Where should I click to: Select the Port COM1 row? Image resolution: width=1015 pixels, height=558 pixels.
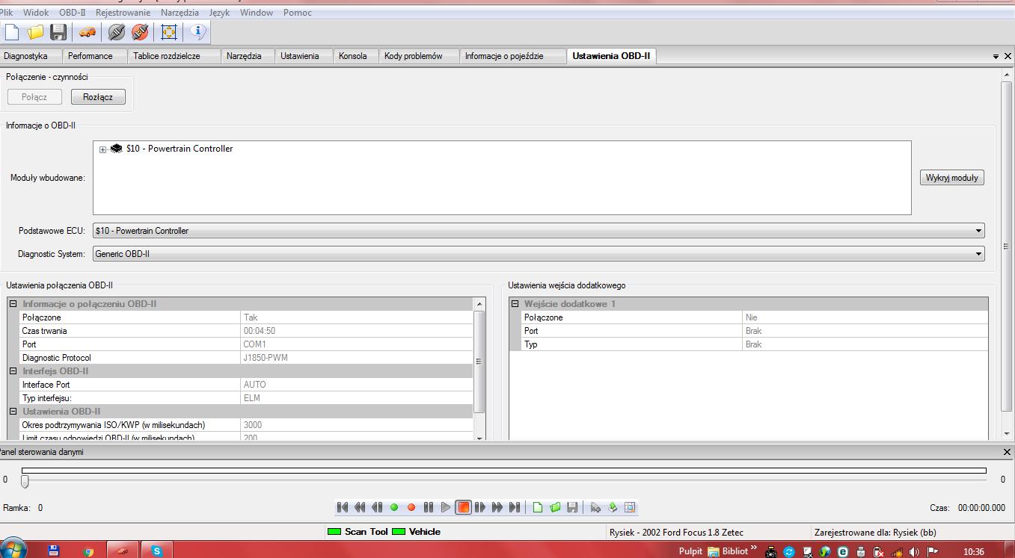[x=245, y=344]
